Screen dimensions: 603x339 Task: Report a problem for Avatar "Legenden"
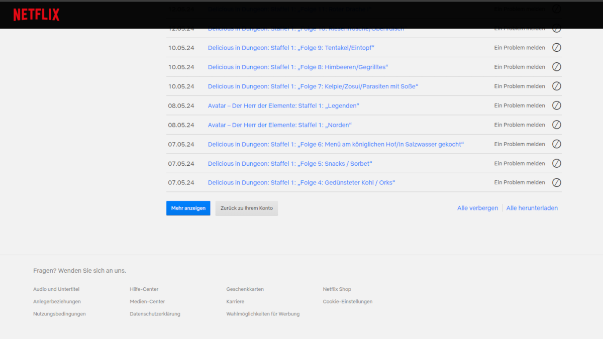point(519,106)
